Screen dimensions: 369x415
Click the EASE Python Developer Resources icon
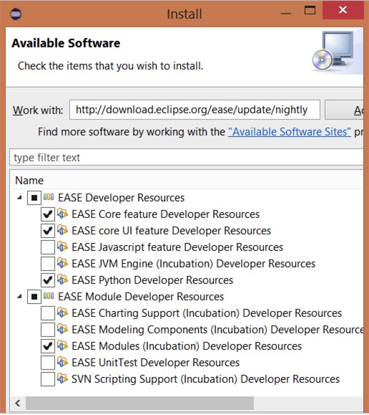point(62,280)
